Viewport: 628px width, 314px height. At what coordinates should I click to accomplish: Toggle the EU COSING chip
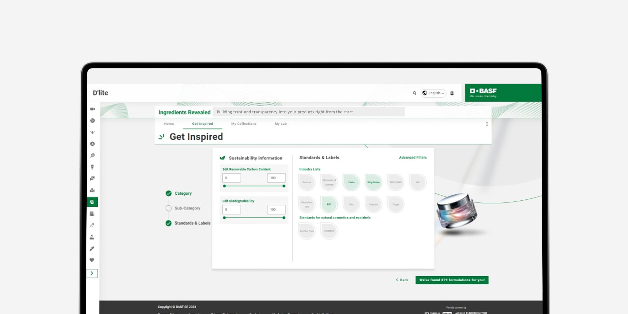396,182
